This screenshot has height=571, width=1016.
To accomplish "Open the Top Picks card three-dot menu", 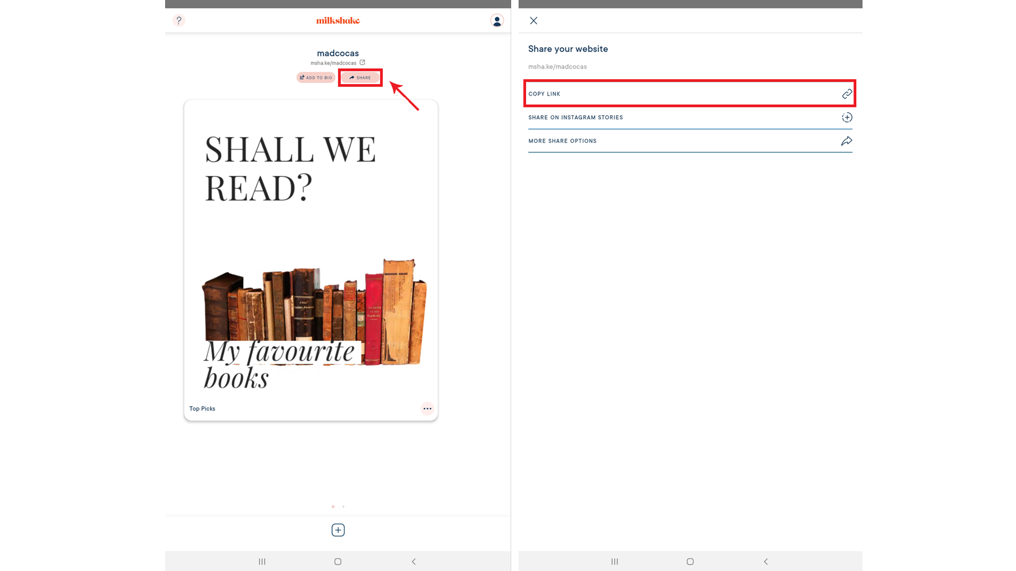I will click(427, 409).
